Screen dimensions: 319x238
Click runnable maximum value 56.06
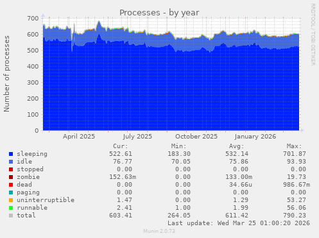[297, 208]
